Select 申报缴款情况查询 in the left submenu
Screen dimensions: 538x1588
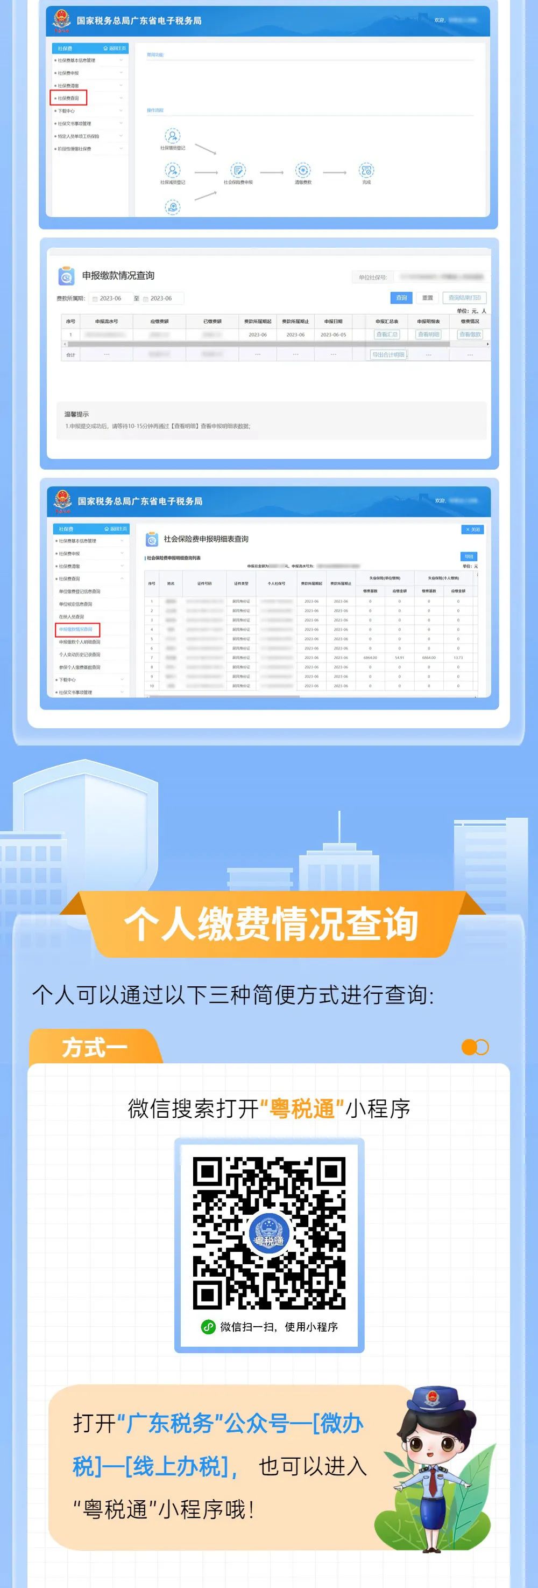(x=76, y=629)
